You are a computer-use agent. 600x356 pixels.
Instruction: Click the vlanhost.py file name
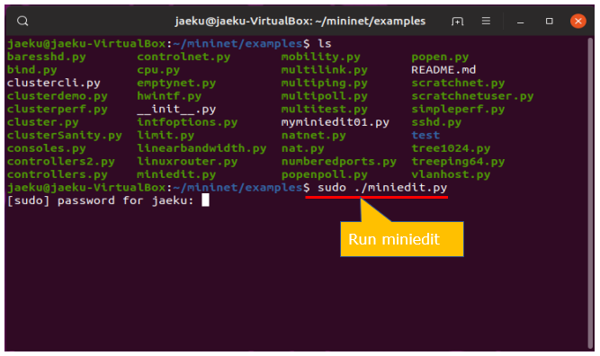[451, 174]
